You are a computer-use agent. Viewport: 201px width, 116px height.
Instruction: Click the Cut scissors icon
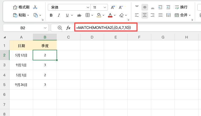[35, 7]
